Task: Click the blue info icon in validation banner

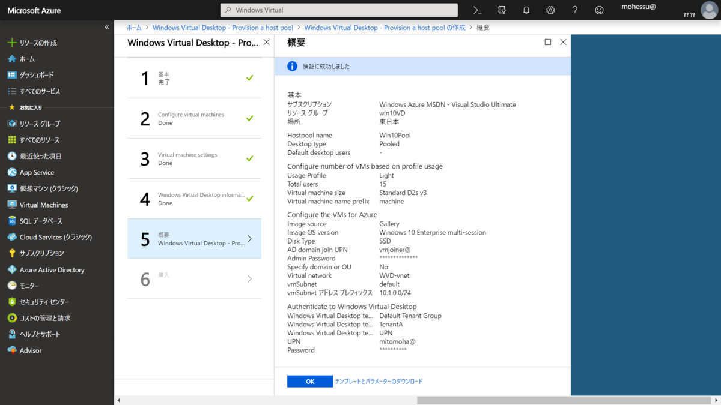Action: click(x=292, y=66)
